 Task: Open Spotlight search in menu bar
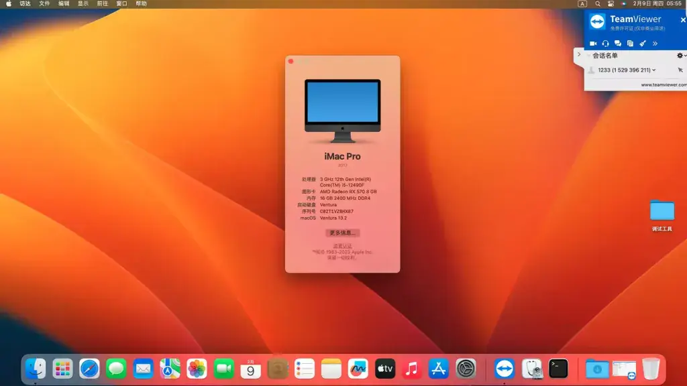tap(598, 3)
